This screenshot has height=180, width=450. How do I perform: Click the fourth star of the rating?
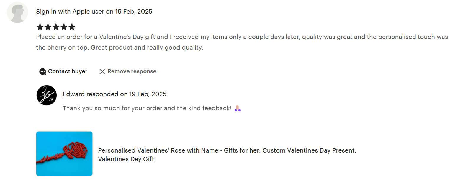tap(64, 27)
